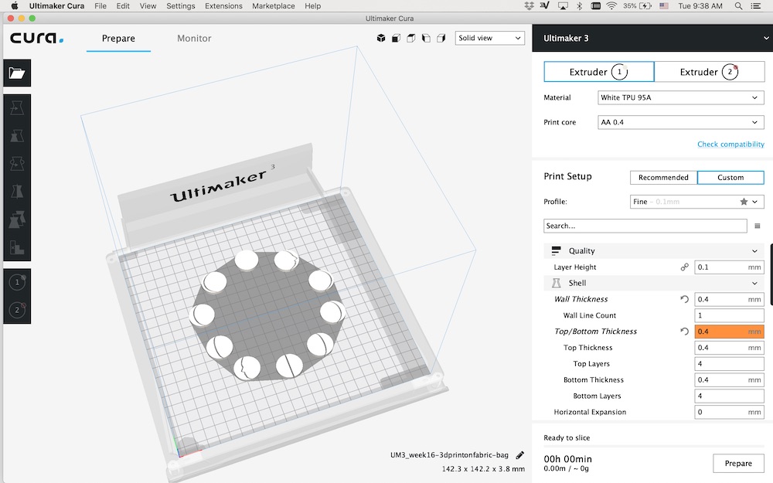The image size is (773, 483).
Task: Switch camera to left side view cube
Action: [426, 38]
